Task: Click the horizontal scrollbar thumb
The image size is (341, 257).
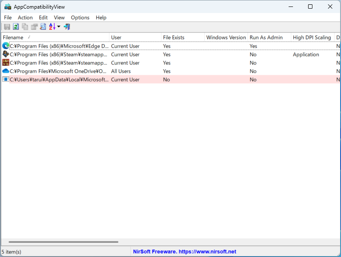Action: click(x=64, y=242)
